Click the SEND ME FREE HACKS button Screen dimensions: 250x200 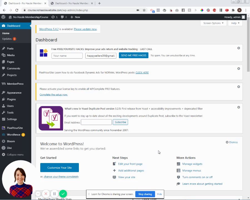[x=134, y=55]
